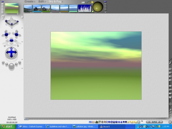Screen dimensions: 172x129
Task: Jump to first frame animation button
Action: tap(148, 122)
